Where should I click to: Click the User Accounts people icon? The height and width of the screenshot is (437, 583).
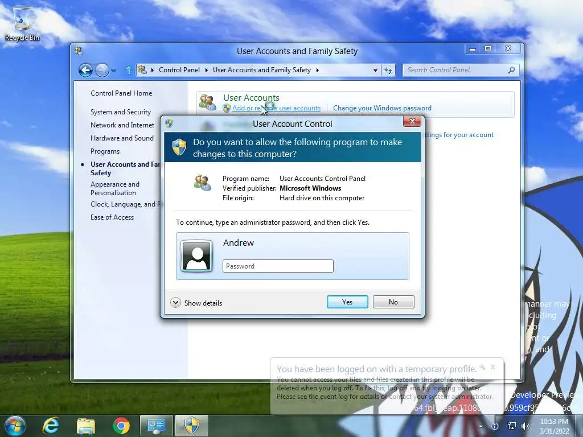[x=207, y=102]
